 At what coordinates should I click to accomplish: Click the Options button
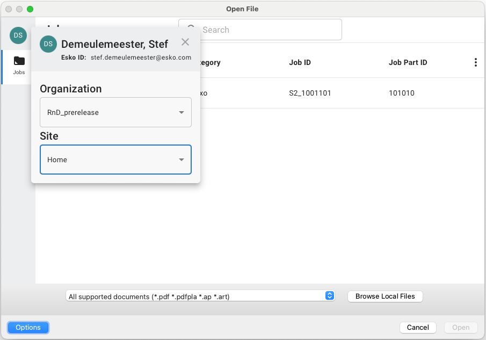[x=28, y=328]
